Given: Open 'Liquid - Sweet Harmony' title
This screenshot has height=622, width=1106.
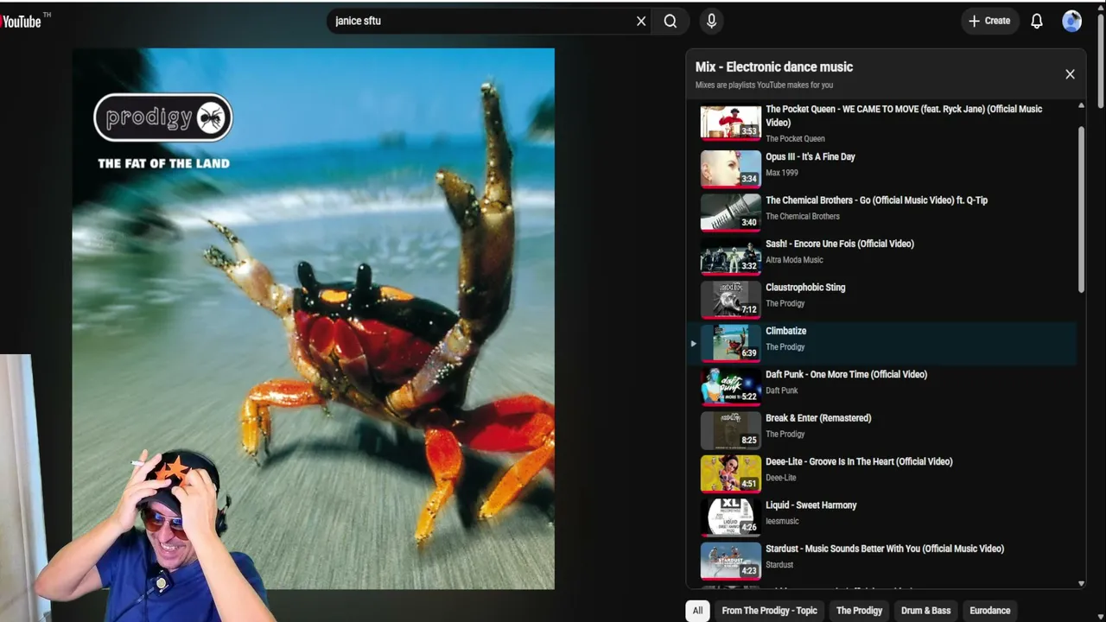Looking at the screenshot, I should 811,505.
